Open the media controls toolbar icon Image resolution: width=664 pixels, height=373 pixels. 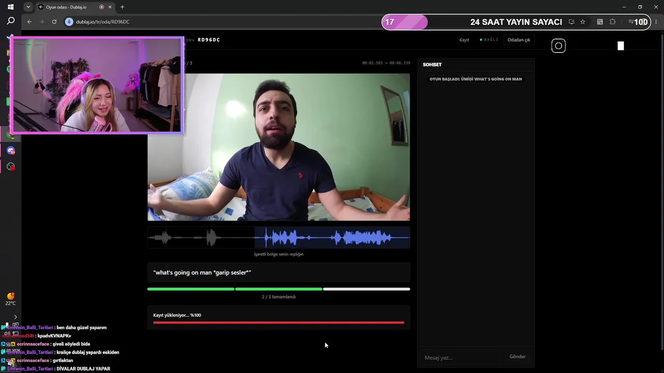[x=631, y=22]
